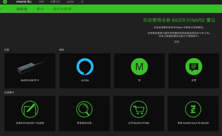Go back with the left arrow

point(2,9)
